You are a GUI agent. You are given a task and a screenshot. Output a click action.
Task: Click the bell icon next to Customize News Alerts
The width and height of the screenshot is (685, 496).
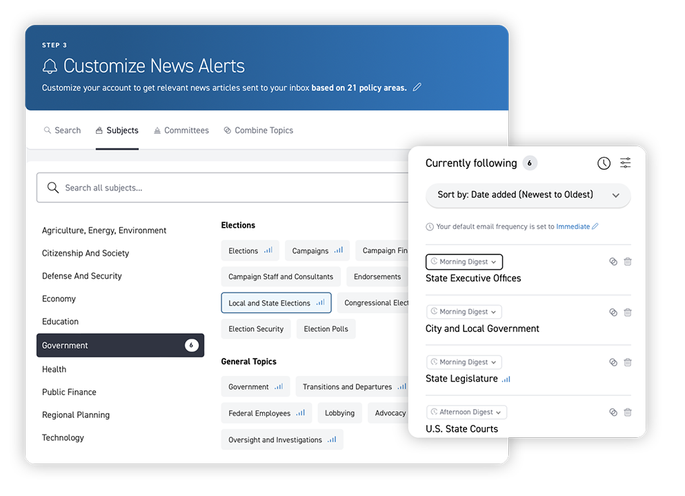click(49, 66)
